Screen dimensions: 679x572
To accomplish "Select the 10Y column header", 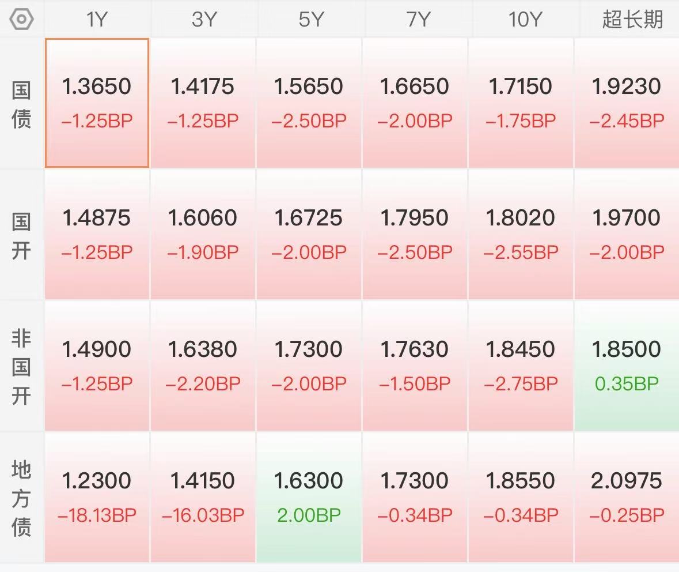I will tap(525, 19).
